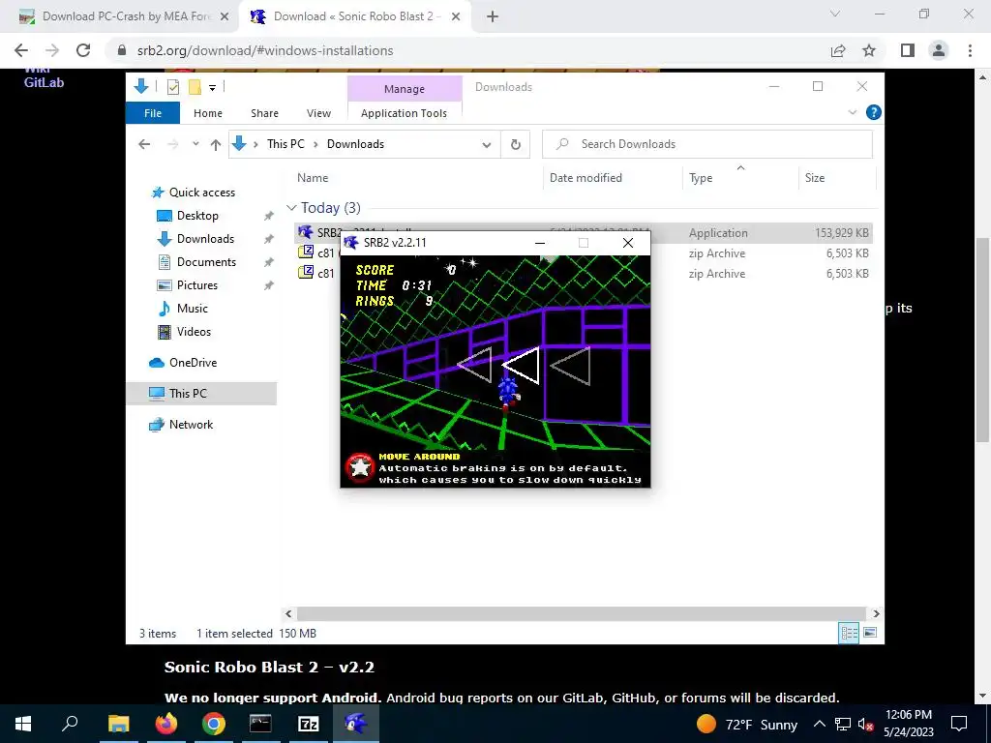
Task: Click Explorer horizontal scrollbar right arrow
Action: (x=876, y=613)
